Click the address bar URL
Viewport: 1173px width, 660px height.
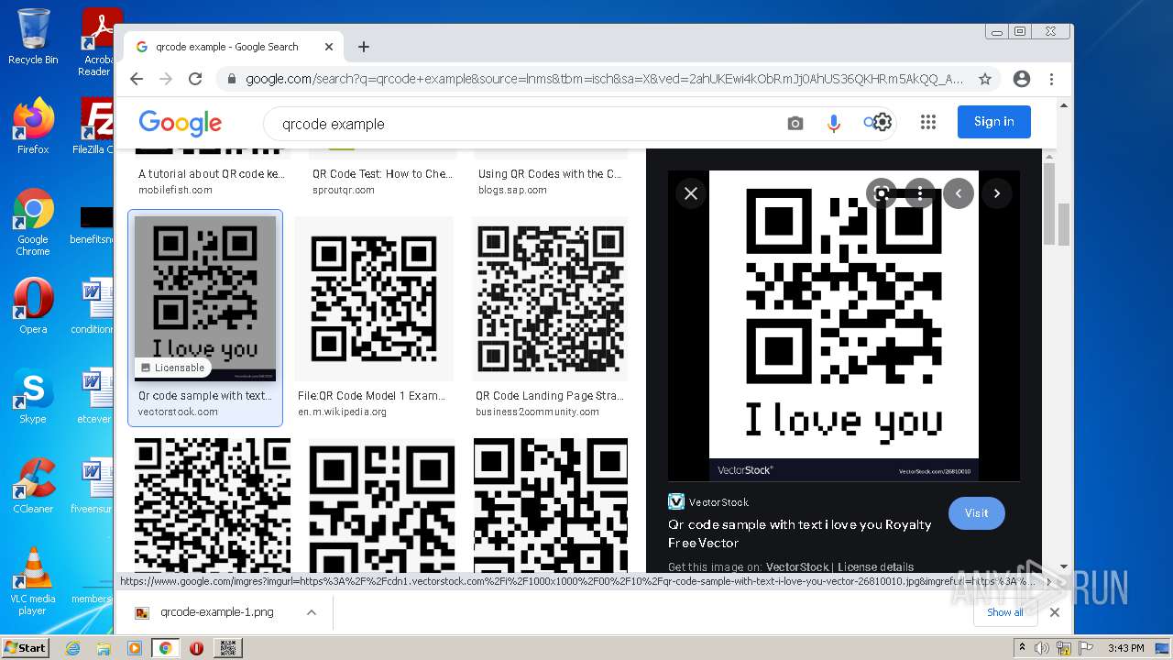[x=604, y=79]
